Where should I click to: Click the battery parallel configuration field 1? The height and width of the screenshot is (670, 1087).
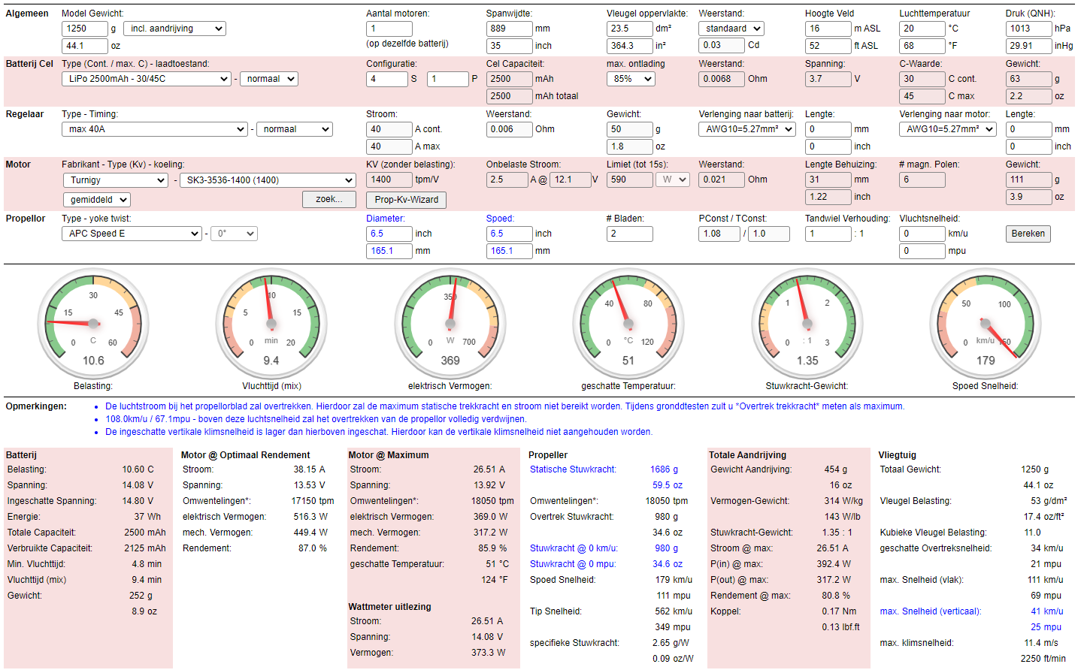pyautogui.click(x=448, y=79)
